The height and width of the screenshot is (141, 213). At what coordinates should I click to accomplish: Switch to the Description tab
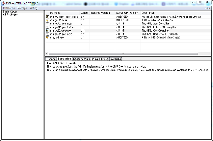tap(64, 59)
